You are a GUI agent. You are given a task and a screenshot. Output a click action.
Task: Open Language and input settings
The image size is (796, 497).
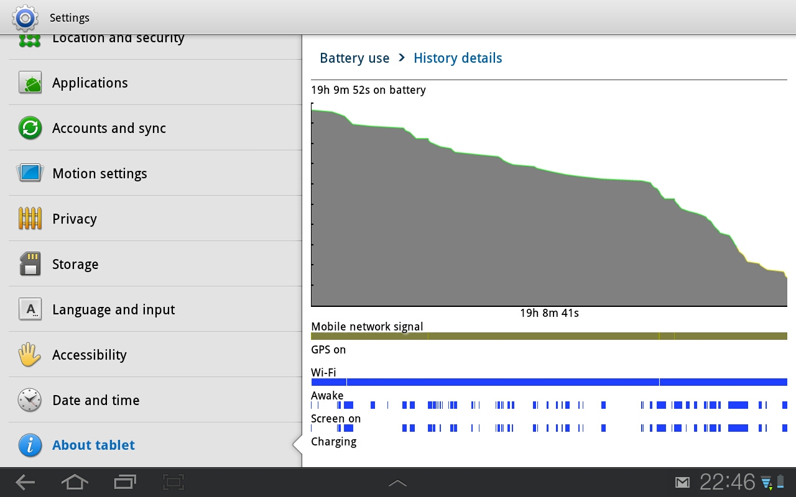coord(155,309)
